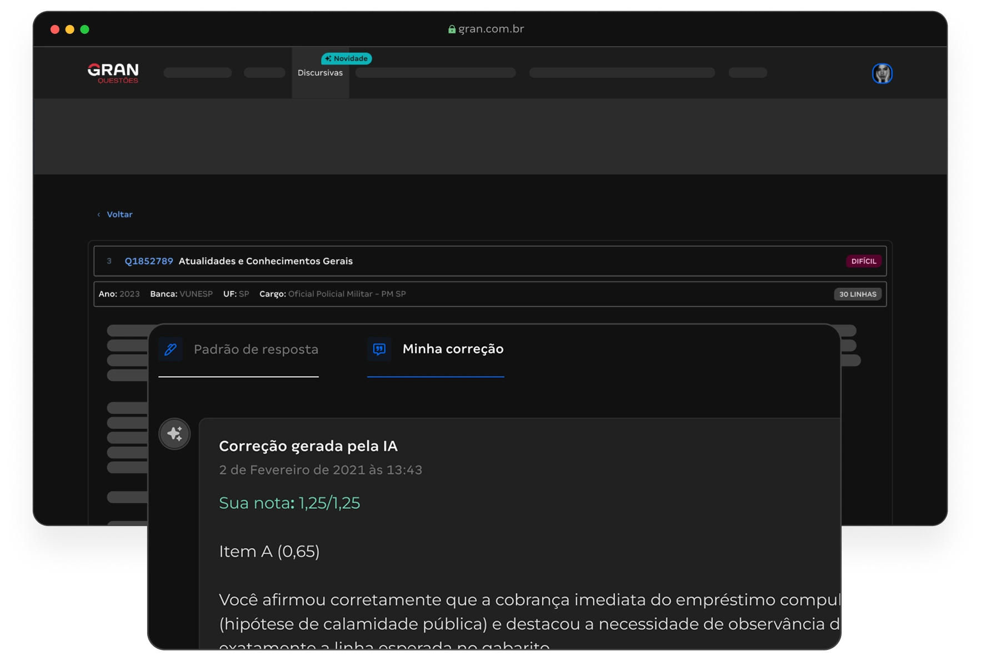Click the green score 1,25/1,25
Viewport: 981px width, 661px height.
click(328, 503)
